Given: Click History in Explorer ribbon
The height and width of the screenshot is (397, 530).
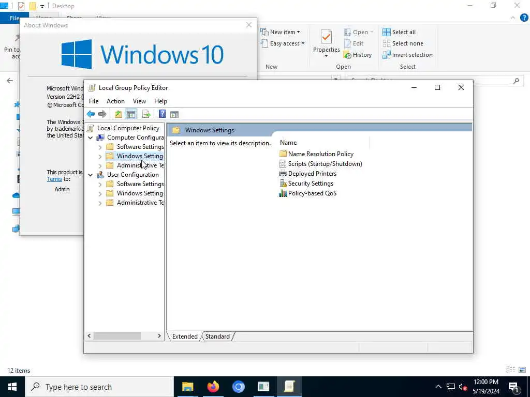Looking at the screenshot, I should tap(358, 55).
